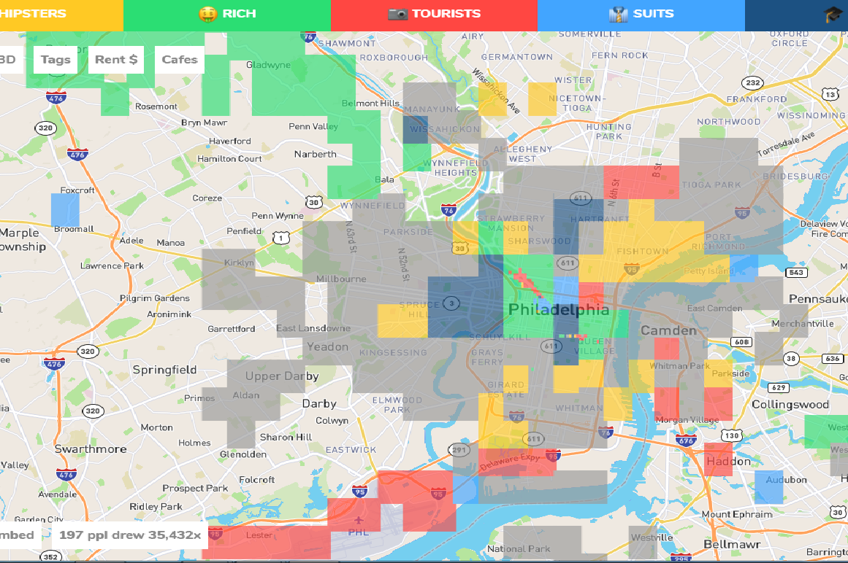Click the '197 ppl drew 35,432x' counter
The image size is (848, 563).
[x=129, y=535]
